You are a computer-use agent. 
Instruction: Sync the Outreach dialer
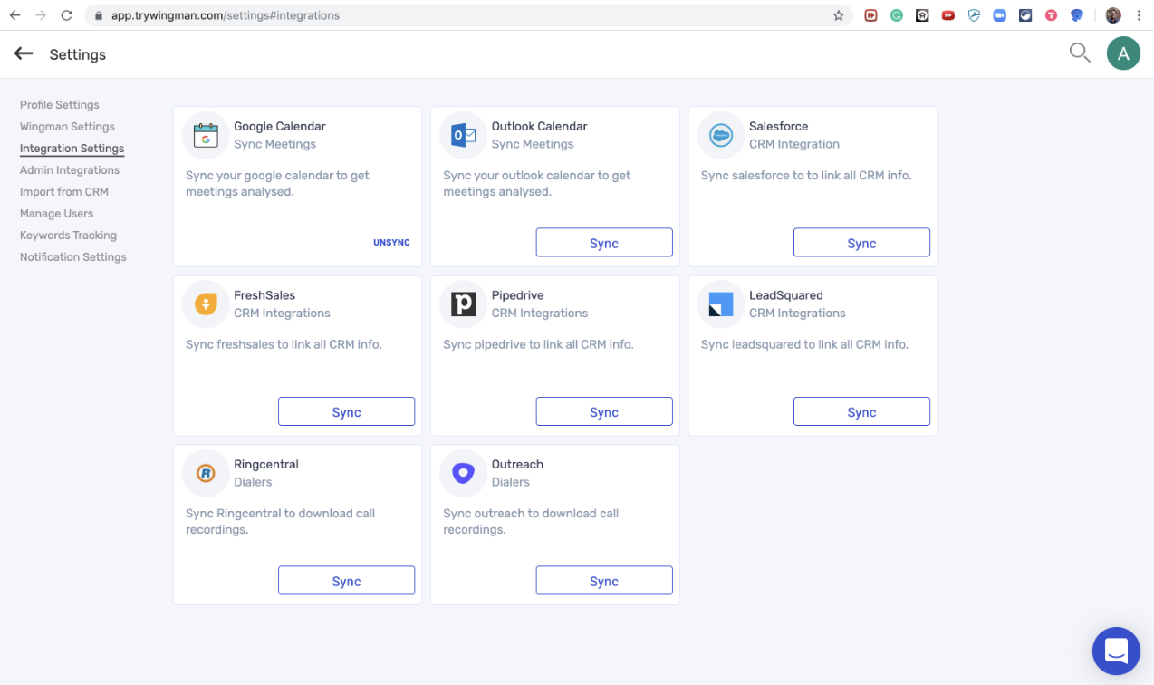(x=604, y=581)
